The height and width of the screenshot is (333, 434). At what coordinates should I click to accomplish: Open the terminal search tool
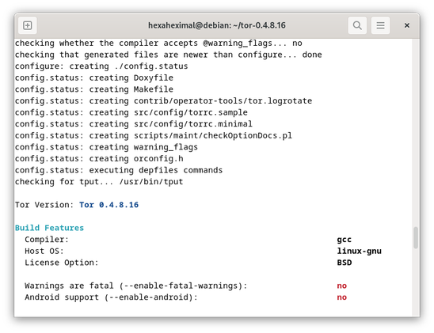tap(357, 25)
